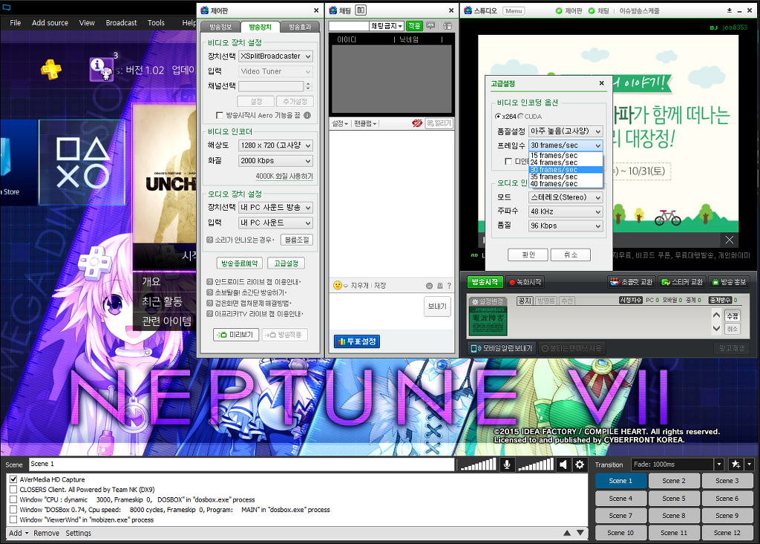Open the 해상도 1280 x 720 dropdown
Screen dimensions: 760x544
click(275, 145)
